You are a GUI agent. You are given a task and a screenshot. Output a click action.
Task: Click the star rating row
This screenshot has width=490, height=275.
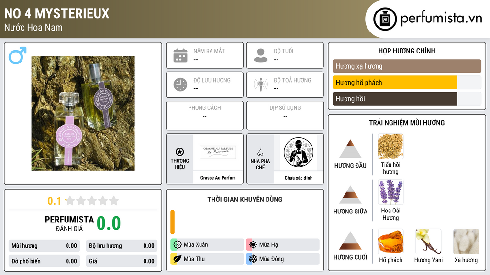coord(92,201)
